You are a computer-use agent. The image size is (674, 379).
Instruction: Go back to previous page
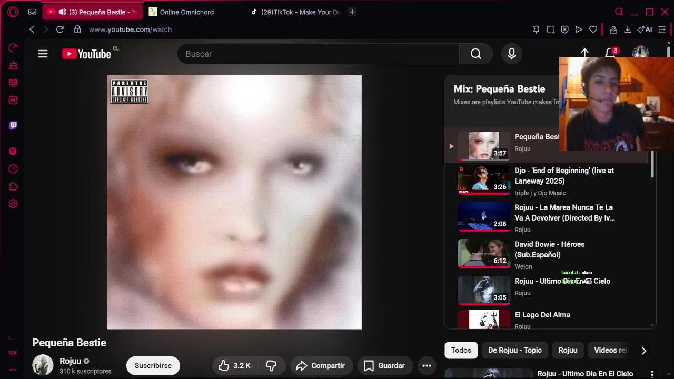click(32, 29)
